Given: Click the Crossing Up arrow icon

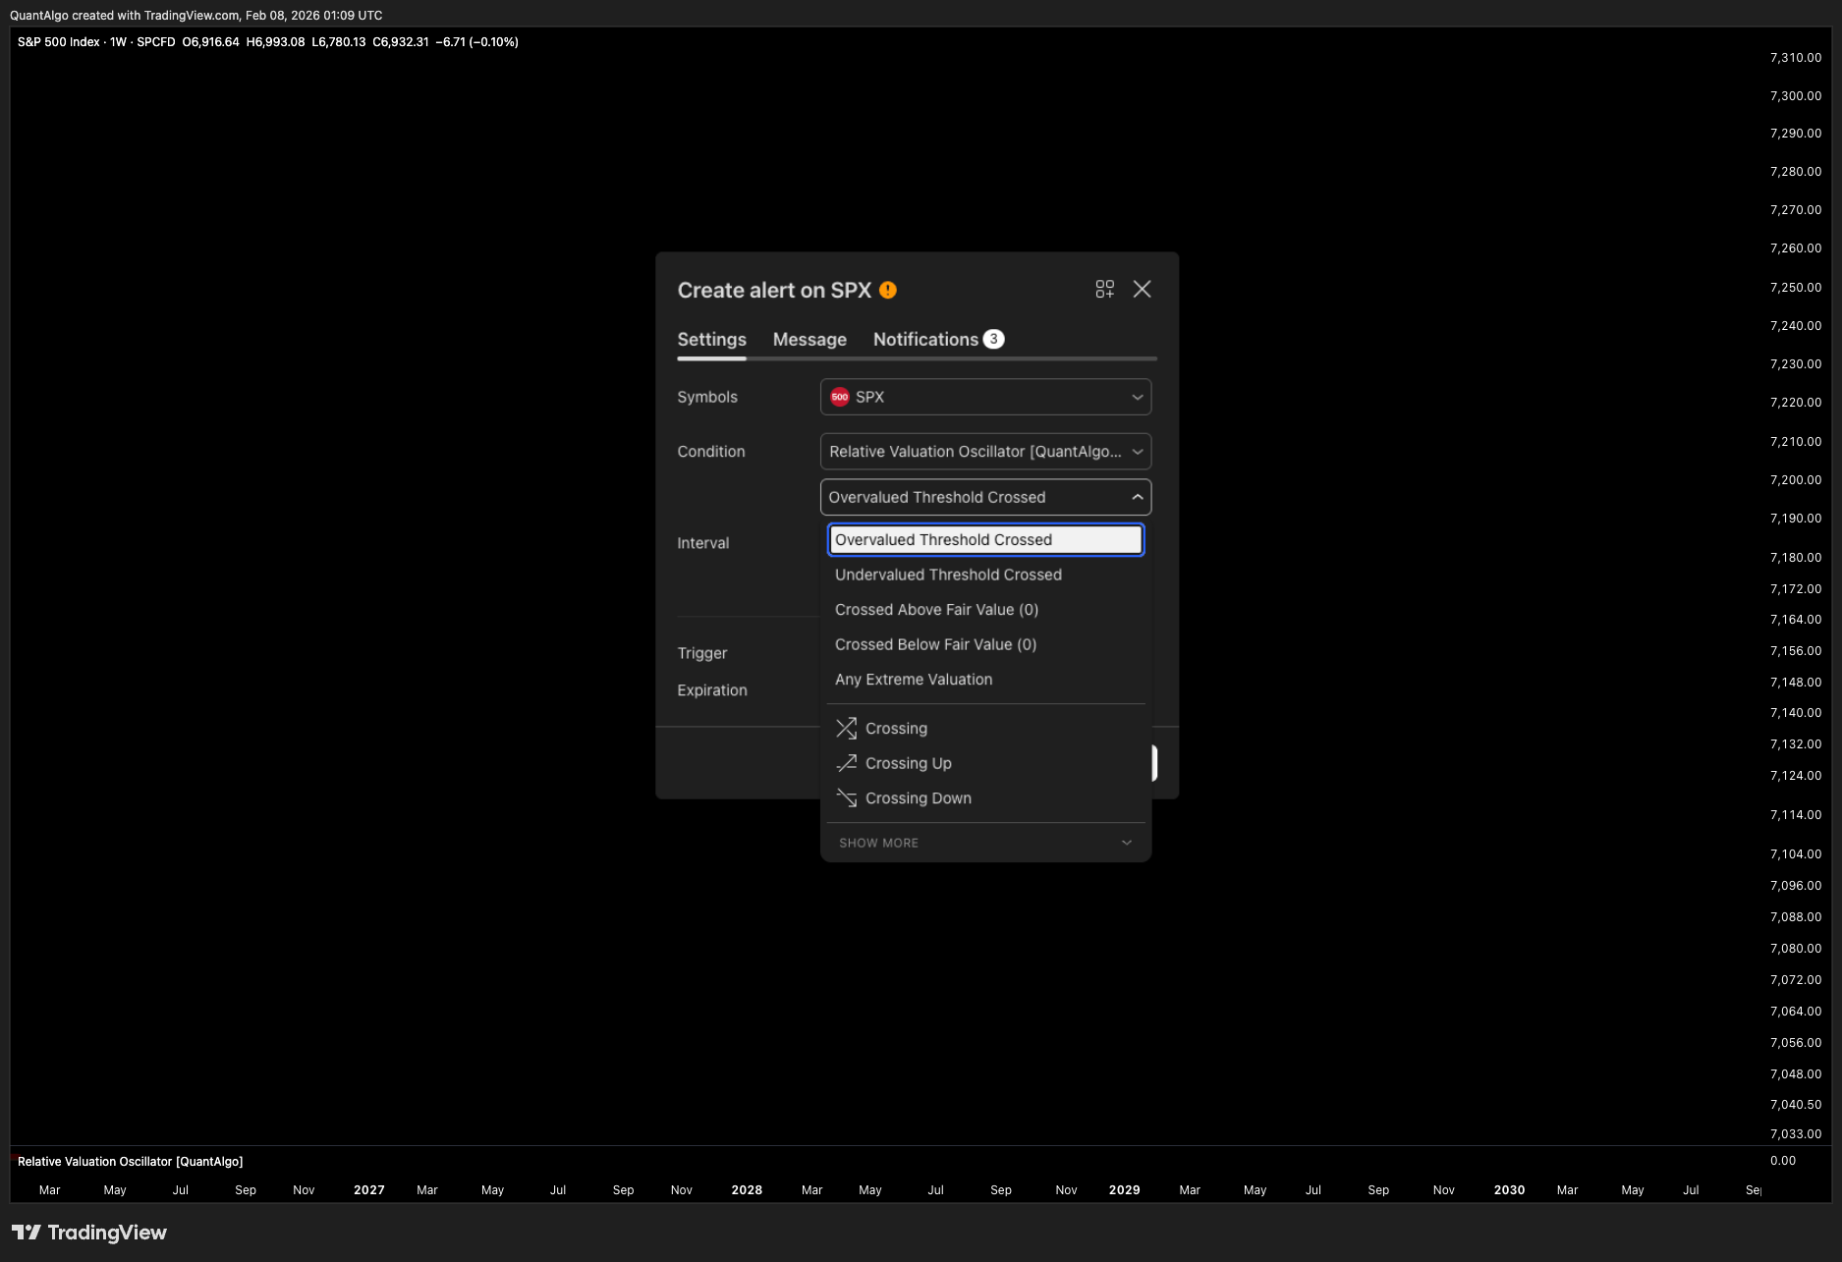Looking at the screenshot, I should [x=846, y=763].
